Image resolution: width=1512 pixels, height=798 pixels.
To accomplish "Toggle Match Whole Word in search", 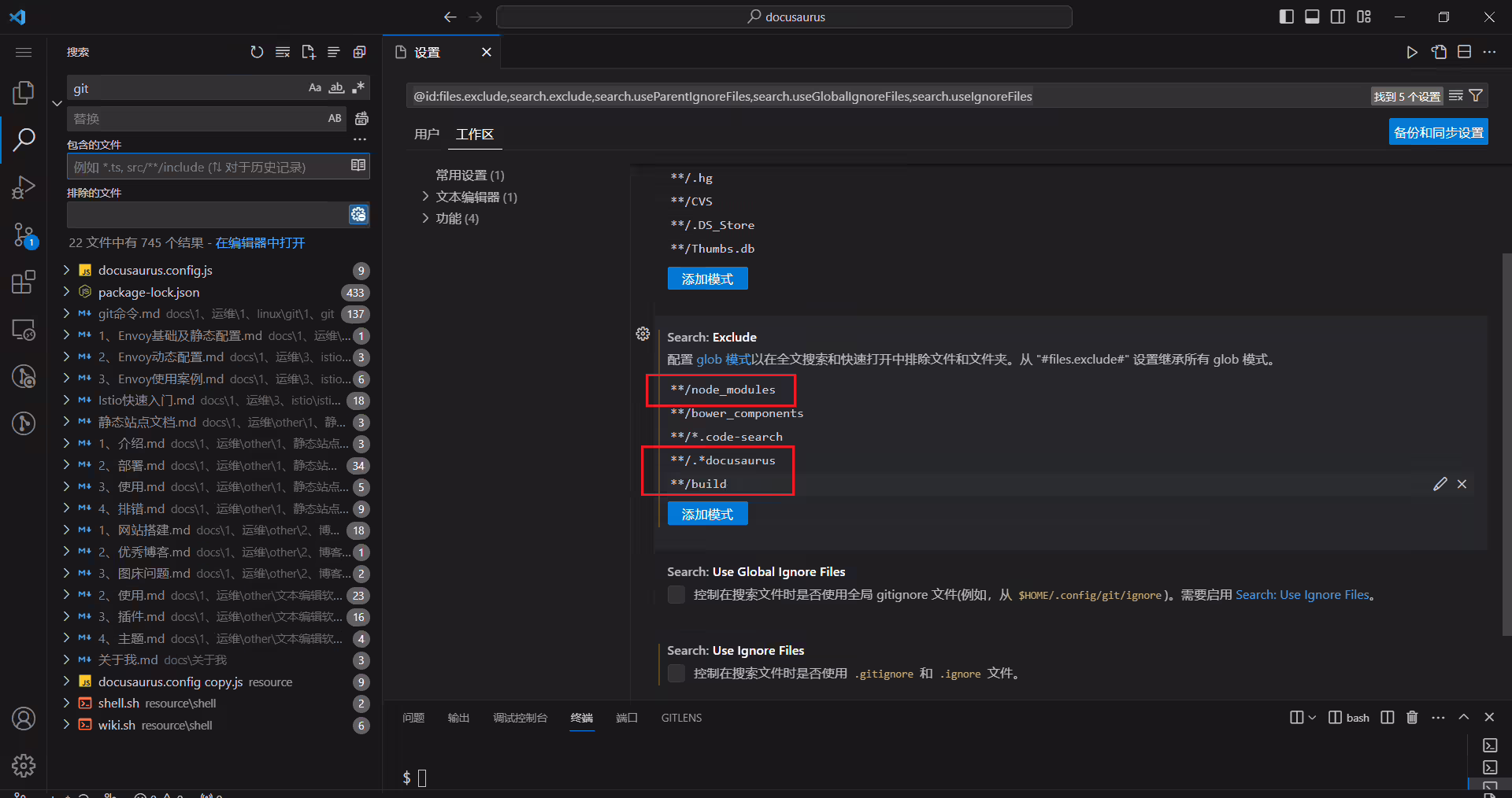I will point(336,87).
